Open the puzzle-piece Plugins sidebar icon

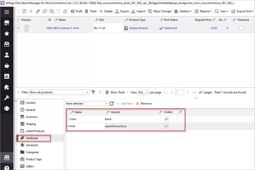coord(7,86)
